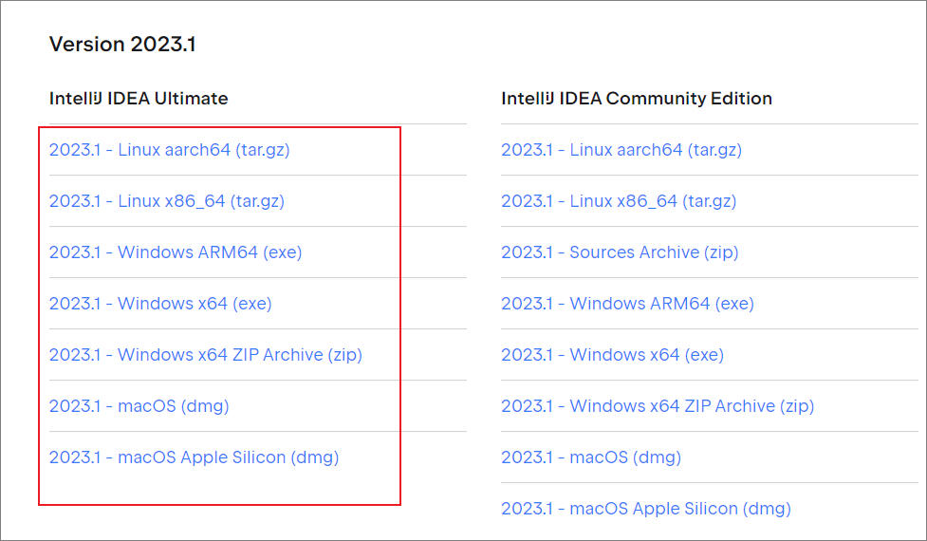Get Community 2023.1 Sources Archive zip
927x541 pixels.
click(619, 252)
